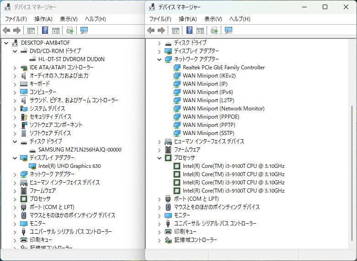
Task: Click Scan for hardware changes in left window
Action: click(84, 30)
